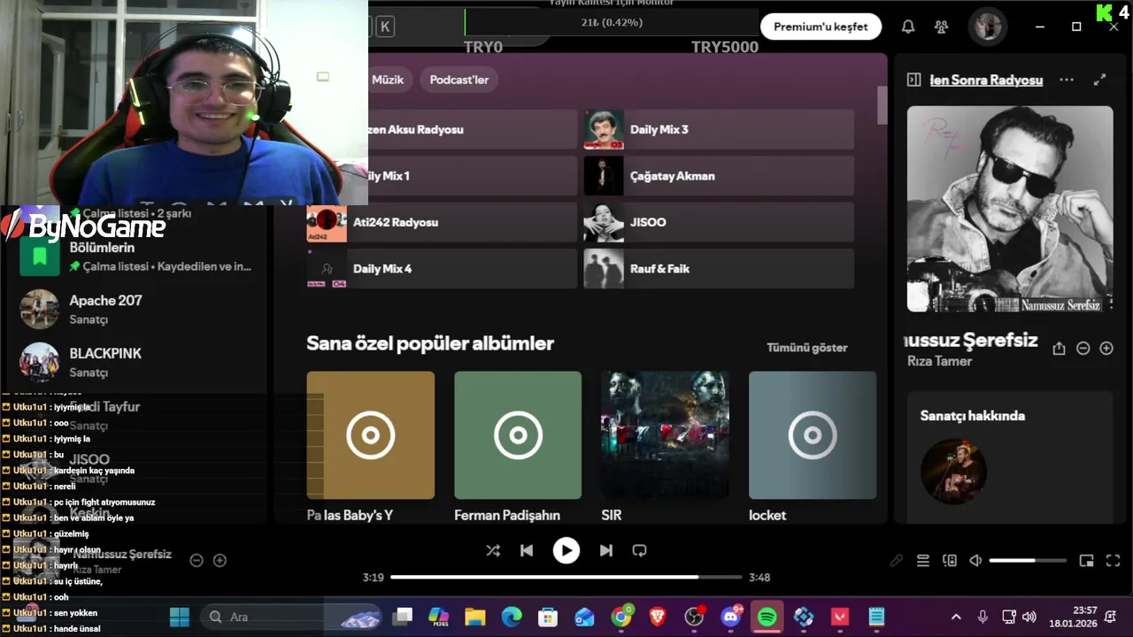Select the Müzik filter chip
The width and height of the screenshot is (1133, 637).
[x=387, y=80]
